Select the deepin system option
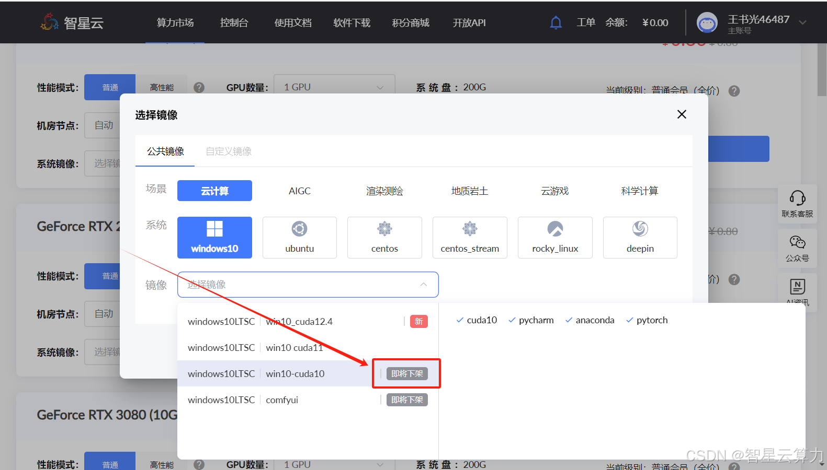 tap(640, 238)
